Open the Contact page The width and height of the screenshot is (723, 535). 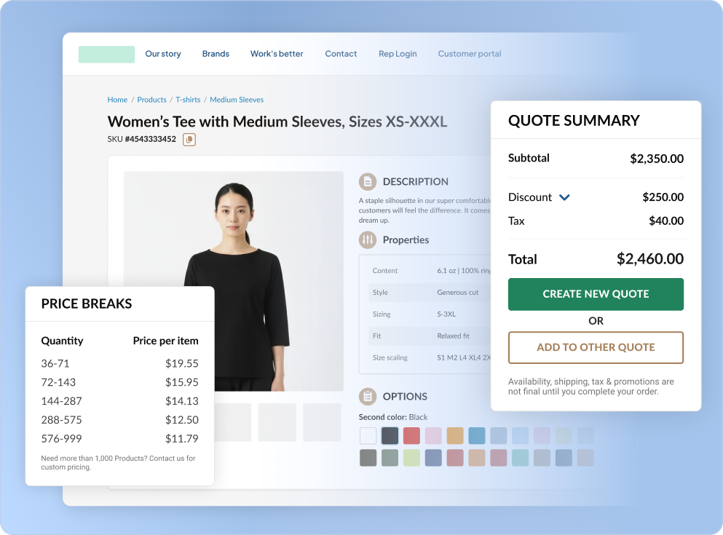[340, 53]
